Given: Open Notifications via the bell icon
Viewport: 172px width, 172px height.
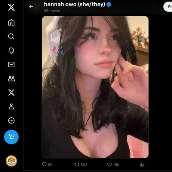Looking at the screenshot, I should (11, 50).
